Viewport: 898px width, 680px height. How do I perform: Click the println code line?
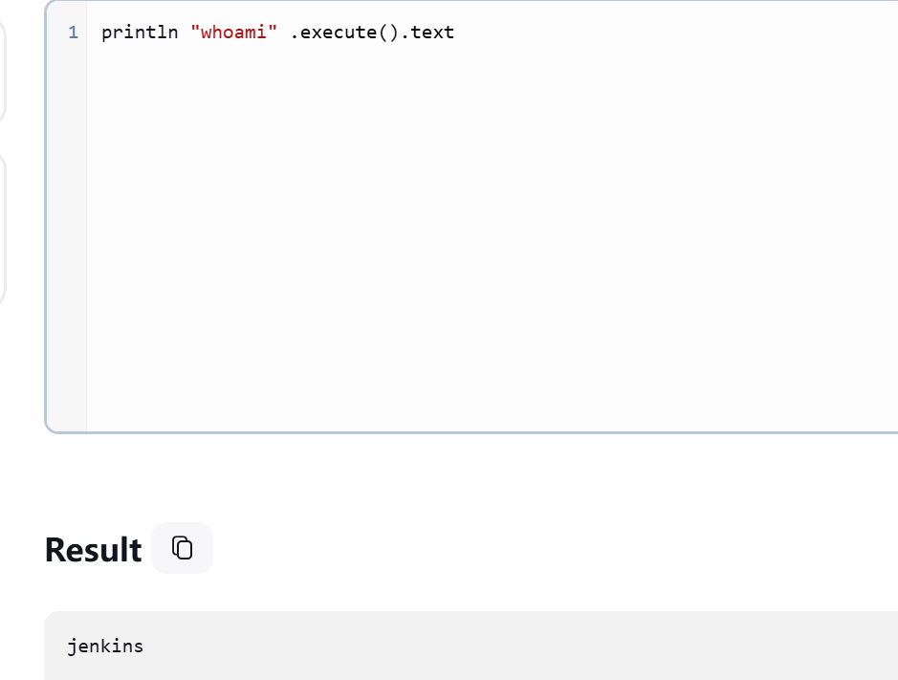click(x=277, y=33)
